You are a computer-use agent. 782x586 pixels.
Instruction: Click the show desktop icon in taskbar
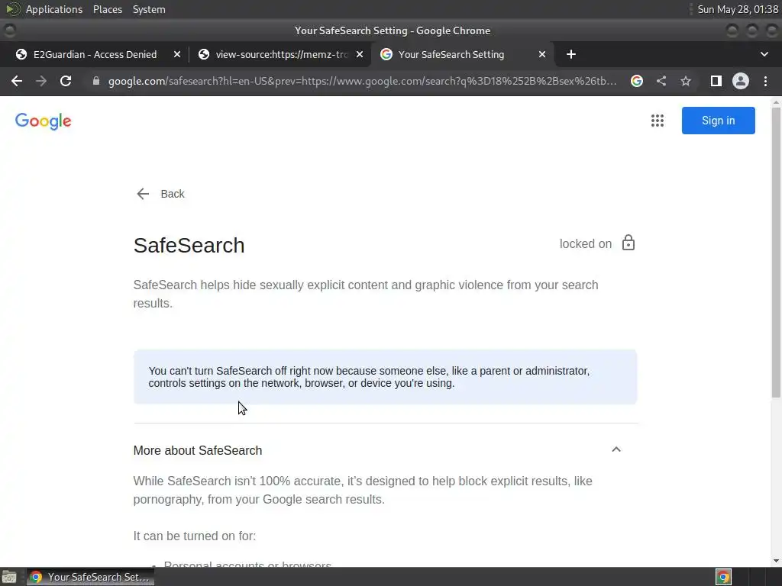click(x=9, y=577)
